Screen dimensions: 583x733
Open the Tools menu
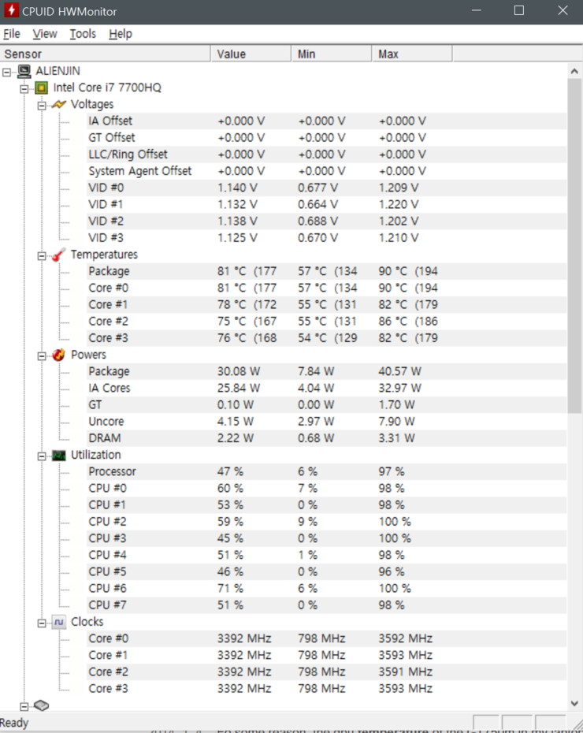[82, 34]
